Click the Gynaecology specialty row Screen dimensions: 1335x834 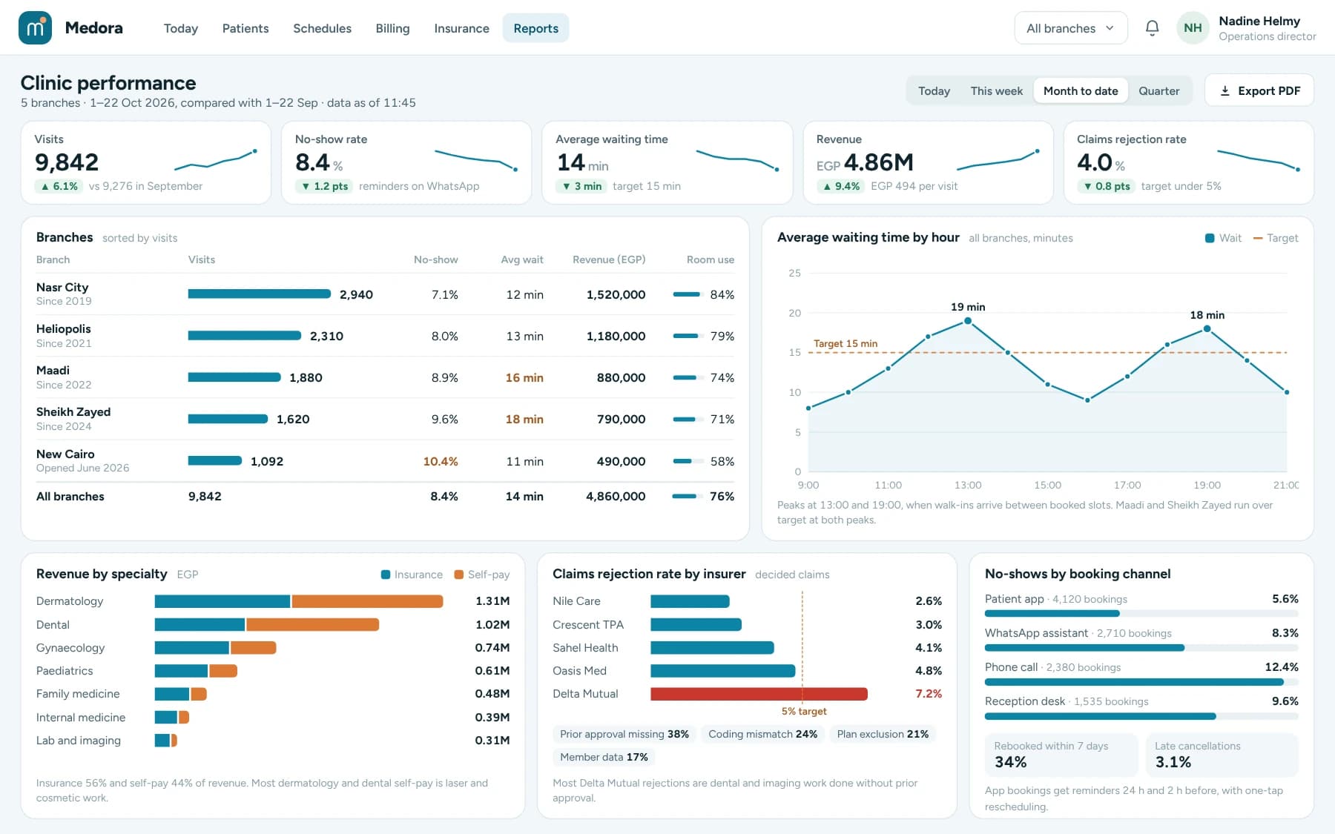[x=273, y=648]
